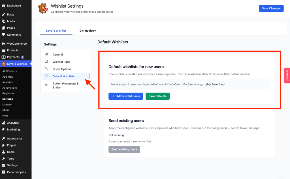Switch to the Gift Registry tab

click(x=88, y=30)
